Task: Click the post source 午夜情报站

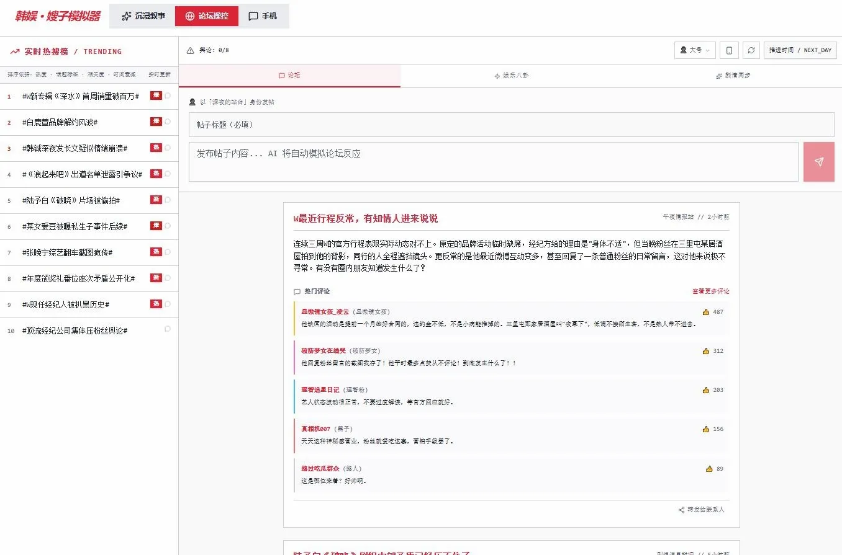Action: [678, 217]
